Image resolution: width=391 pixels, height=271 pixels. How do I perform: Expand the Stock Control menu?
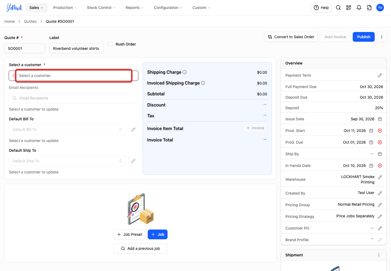(x=101, y=8)
